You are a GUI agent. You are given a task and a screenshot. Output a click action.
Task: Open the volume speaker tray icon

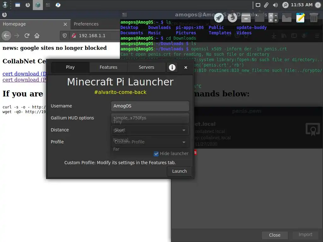pyautogui.click(x=275, y=5)
